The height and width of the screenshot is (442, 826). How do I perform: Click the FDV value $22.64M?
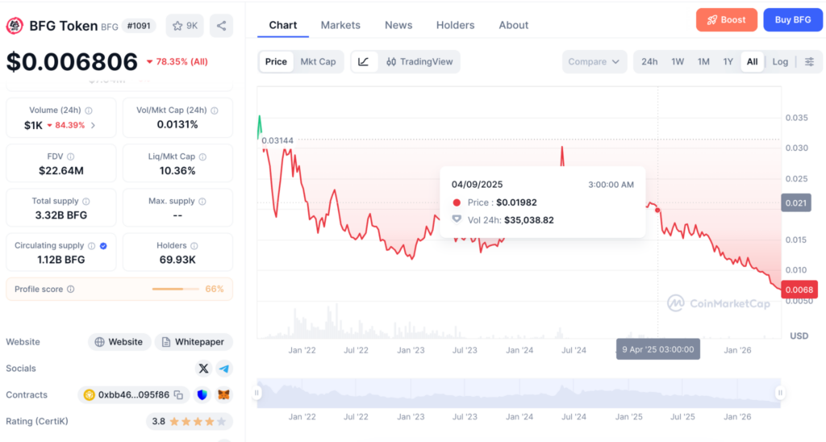coord(61,171)
